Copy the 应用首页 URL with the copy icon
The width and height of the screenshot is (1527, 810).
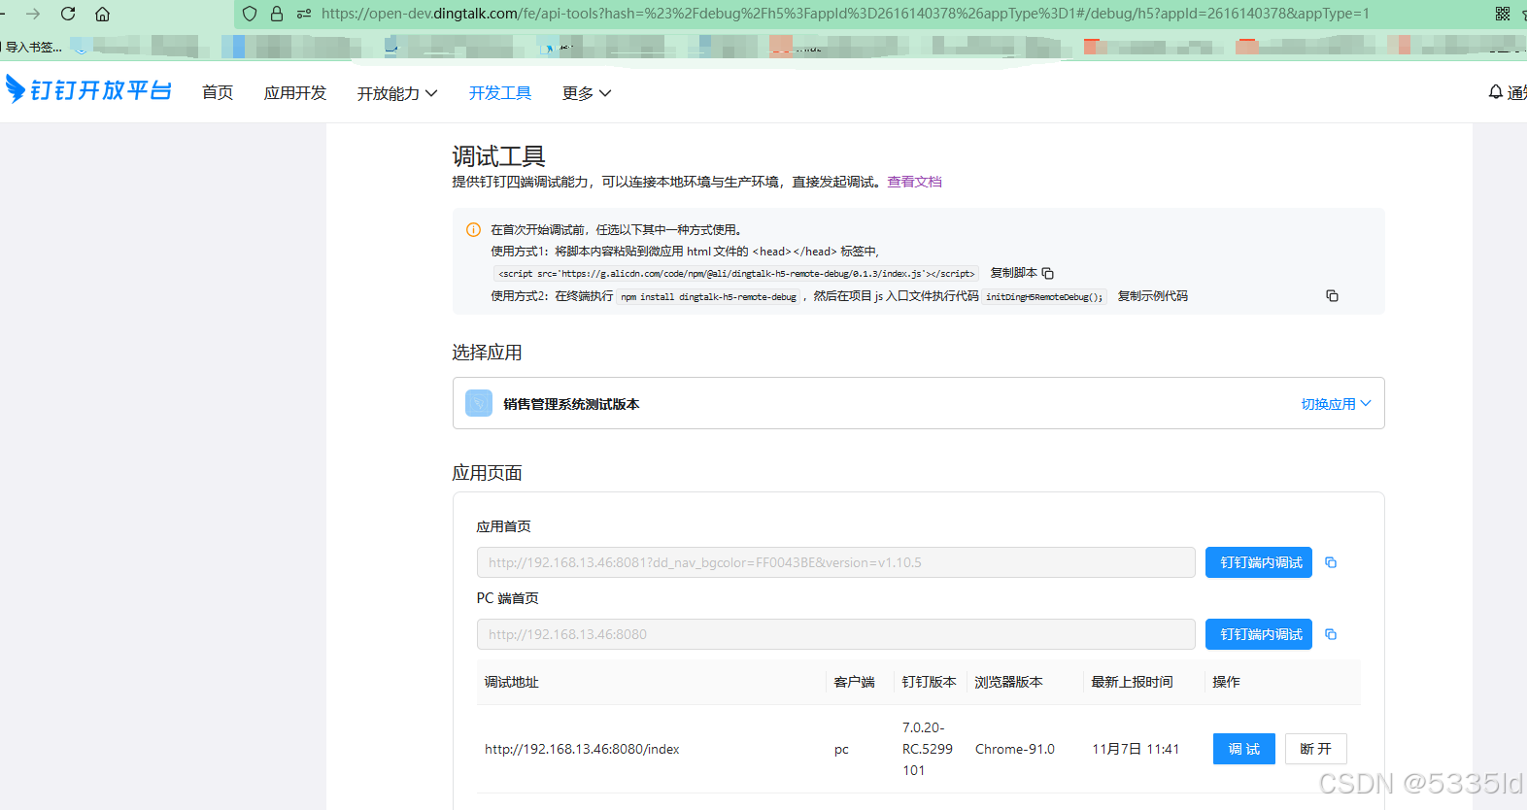click(1331, 562)
